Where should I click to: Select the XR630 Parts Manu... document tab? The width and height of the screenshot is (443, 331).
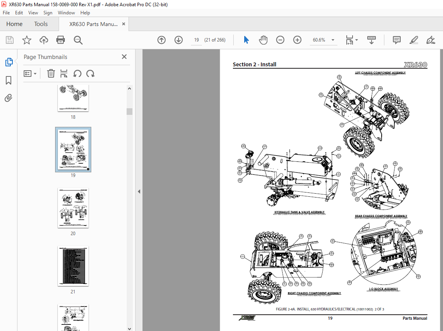pyautogui.click(x=94, y=24)
